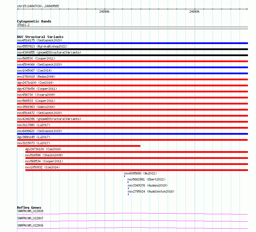Click the magenta line of SNRPN|NM_022806
This screenshot has width=256, height=232.
pyautogui.click(x=132, y=228)
